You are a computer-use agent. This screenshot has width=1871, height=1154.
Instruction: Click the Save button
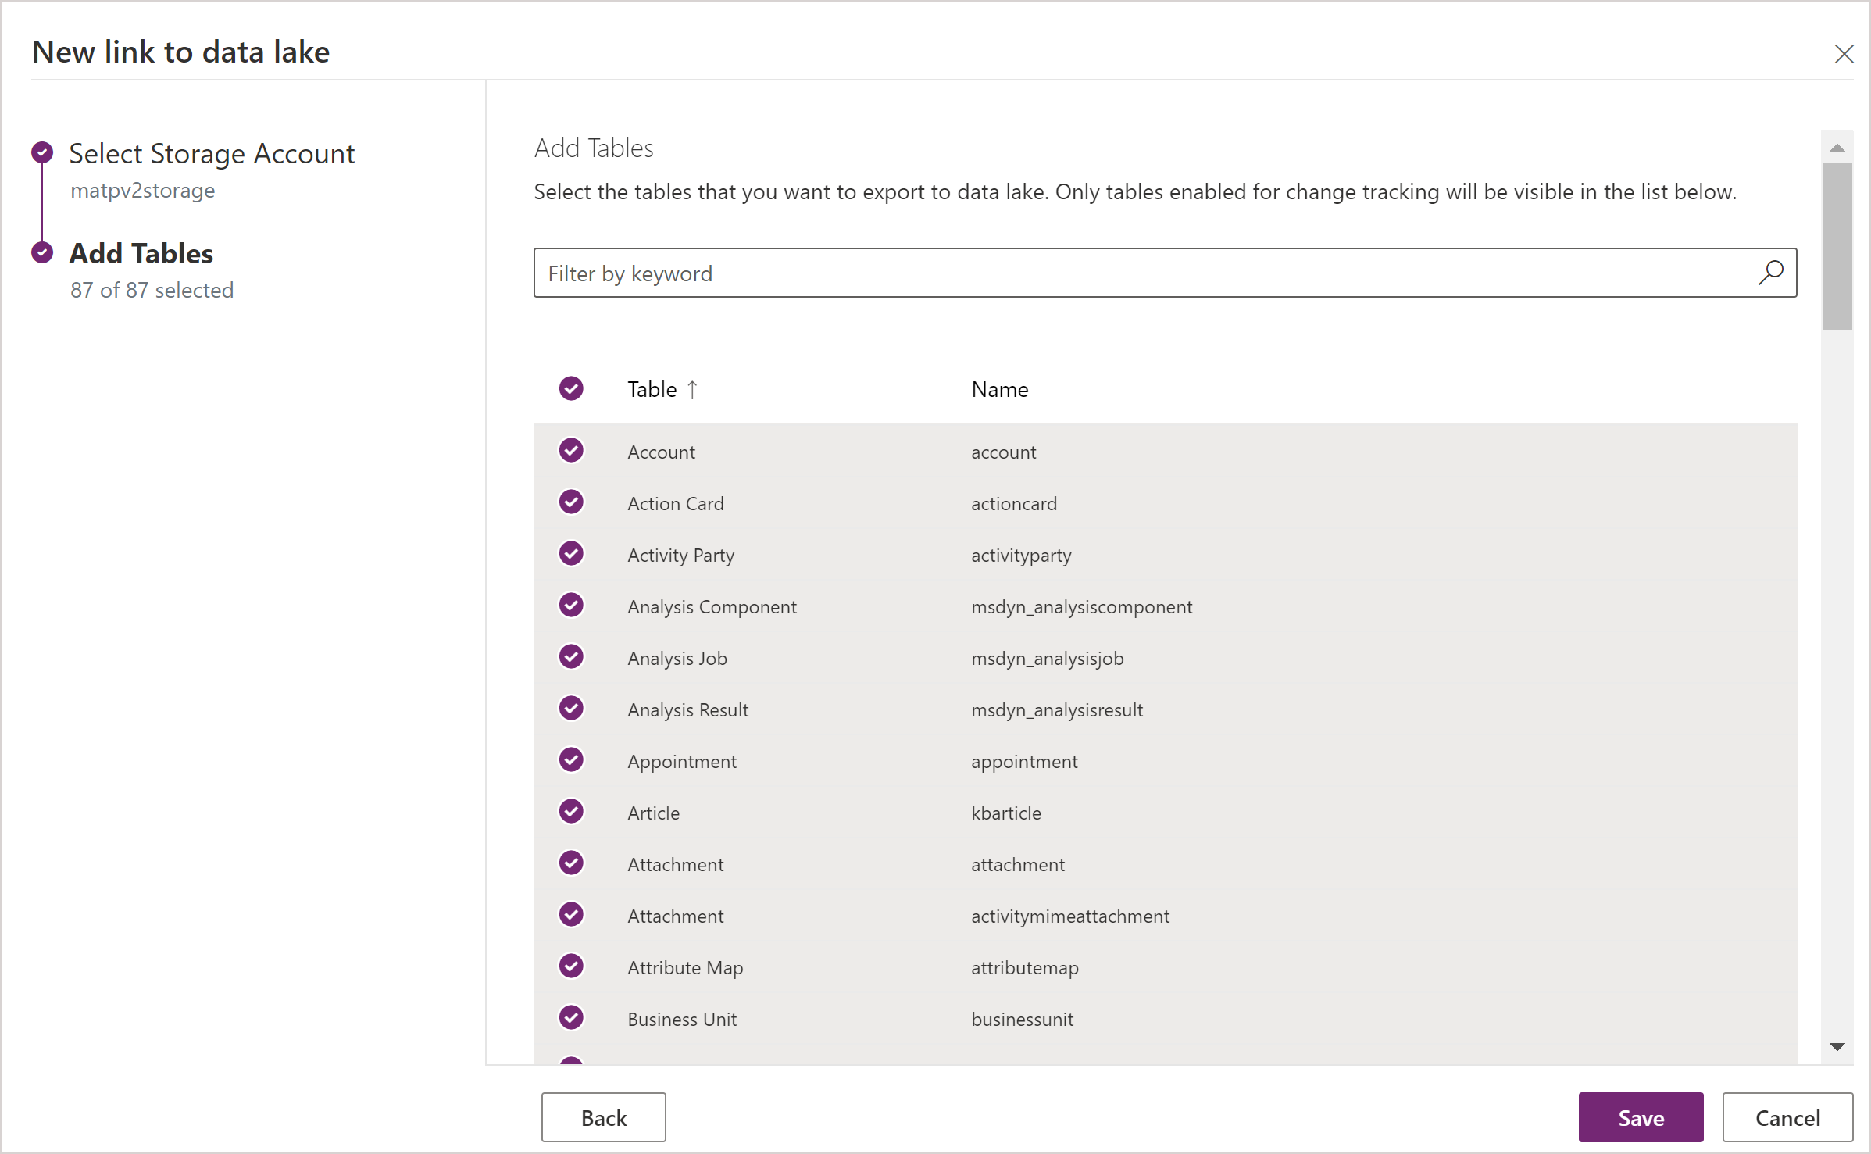tap(1637, 1118)
